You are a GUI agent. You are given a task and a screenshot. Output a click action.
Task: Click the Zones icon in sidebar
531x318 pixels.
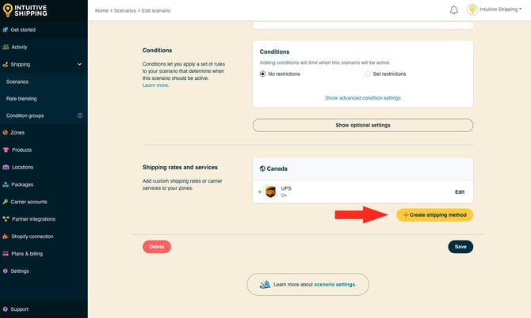[6, 132]
